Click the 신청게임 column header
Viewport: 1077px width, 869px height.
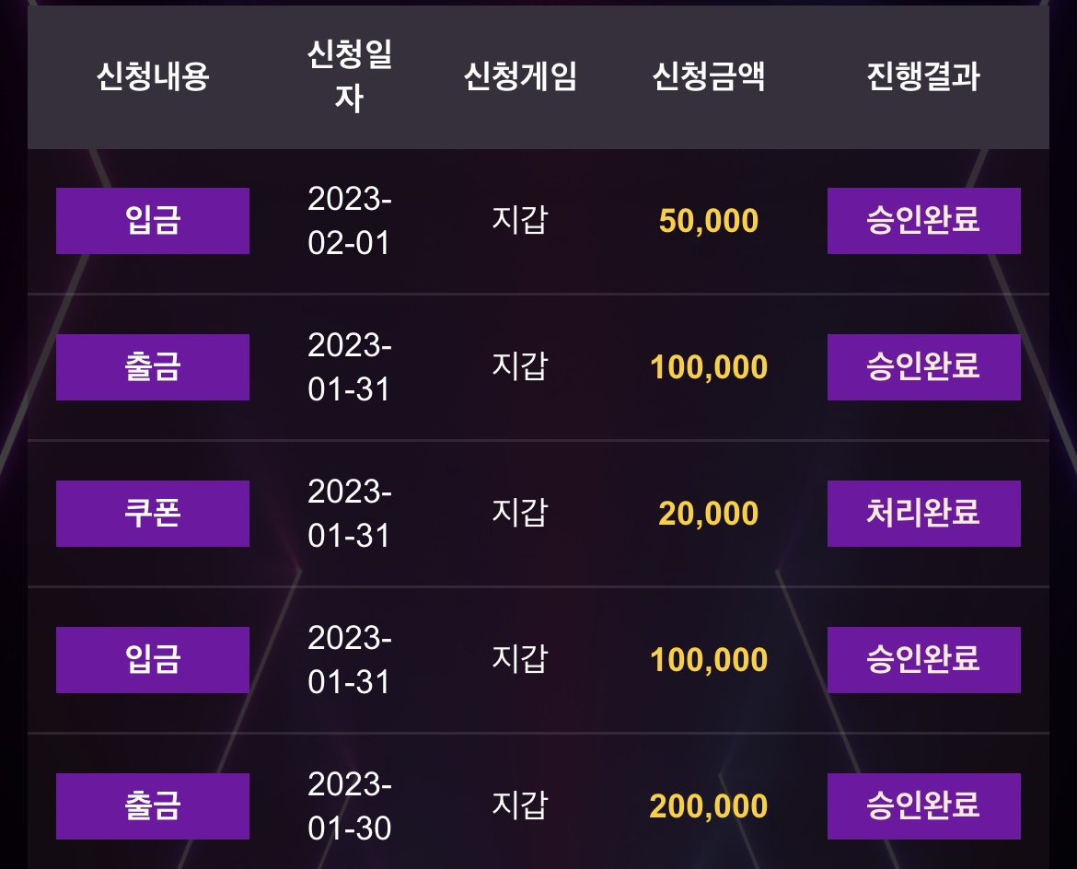click(x=520, y=75)
